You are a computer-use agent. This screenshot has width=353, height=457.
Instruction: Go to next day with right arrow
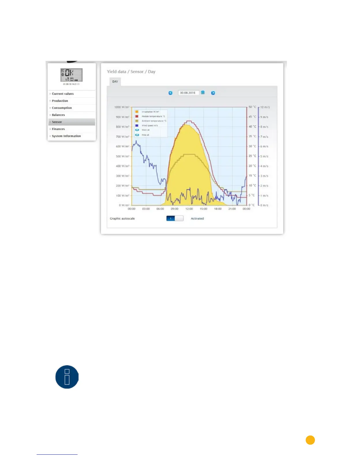pos(213,93)
